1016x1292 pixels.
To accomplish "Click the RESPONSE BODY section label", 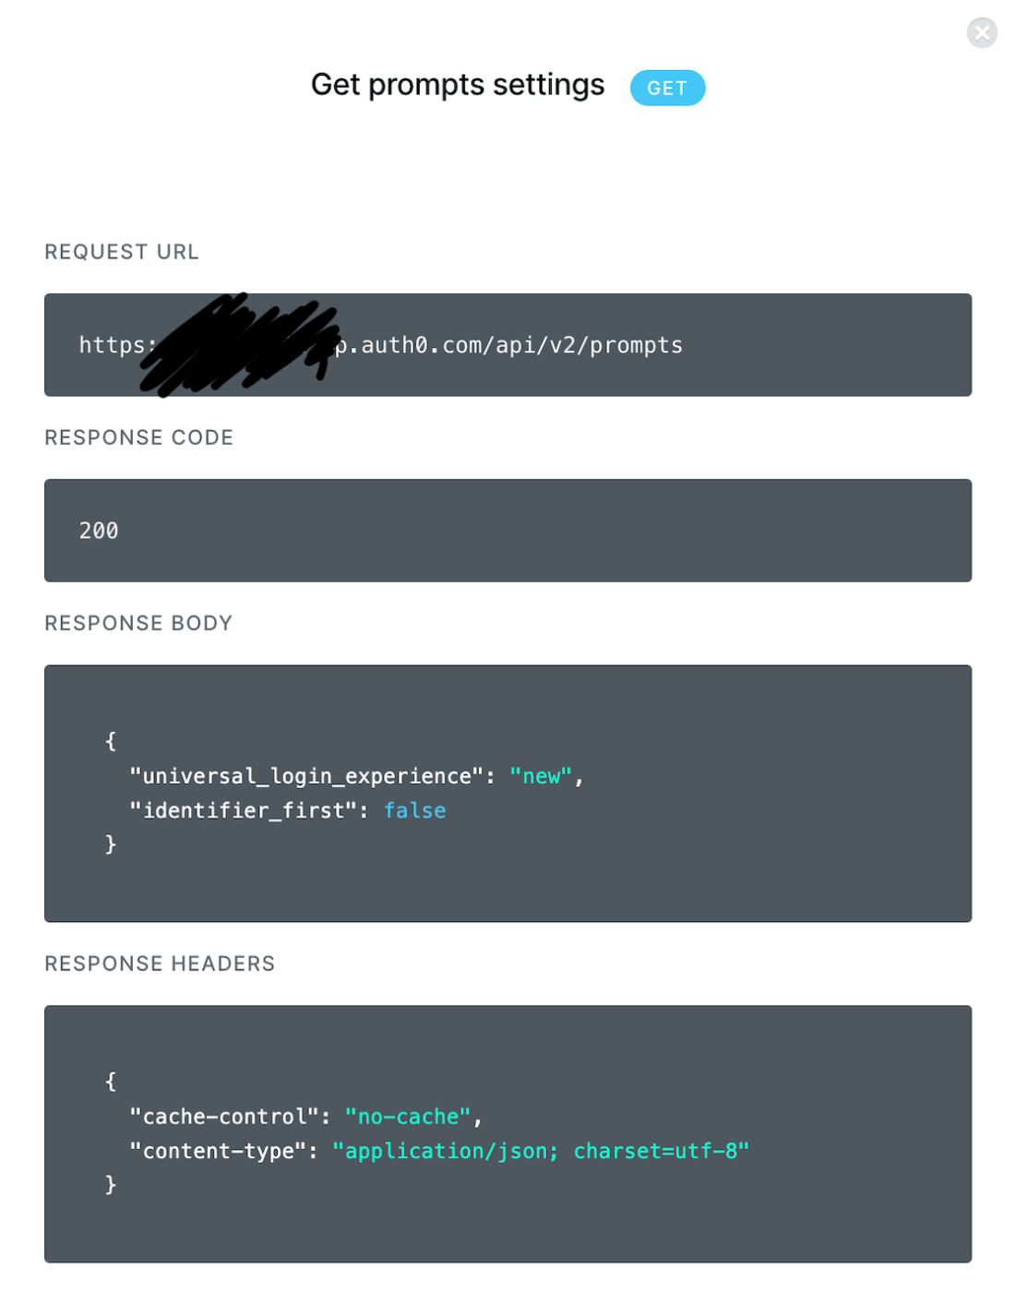I will click(x=138, y=623).
